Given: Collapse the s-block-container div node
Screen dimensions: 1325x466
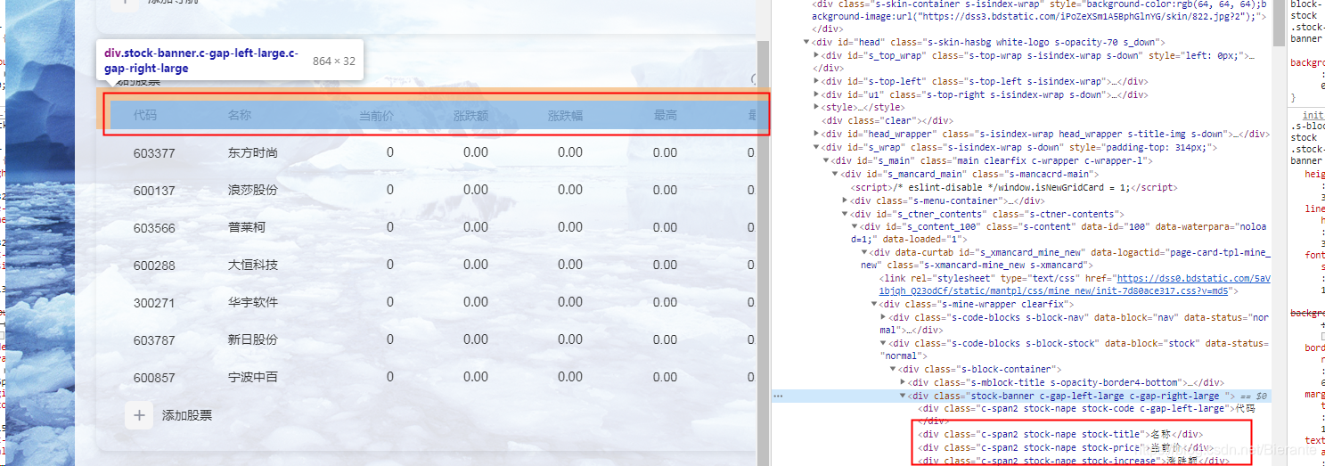Looking at the screenshot, I should [x=893, y=369].
